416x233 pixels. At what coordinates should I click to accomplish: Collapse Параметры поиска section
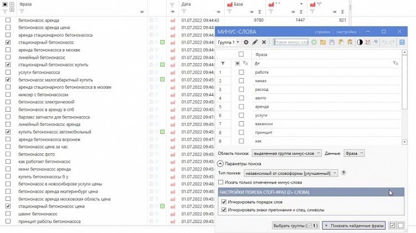[220, 164]
